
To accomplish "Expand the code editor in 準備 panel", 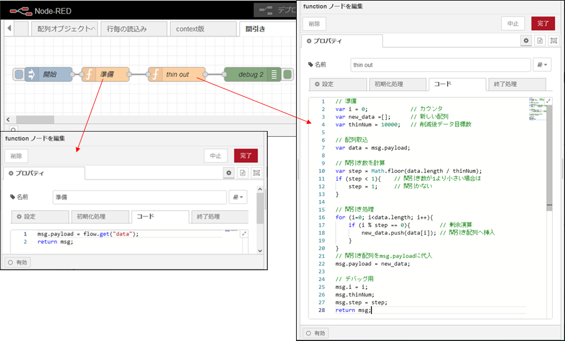I will tap(245, 234).
